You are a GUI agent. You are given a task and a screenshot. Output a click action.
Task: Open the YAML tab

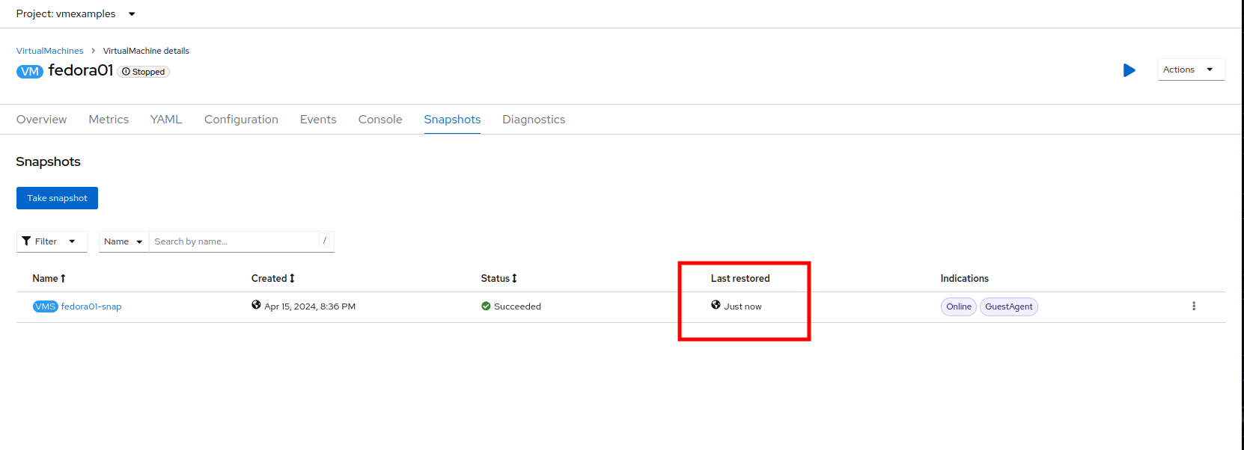click(166, 120)
